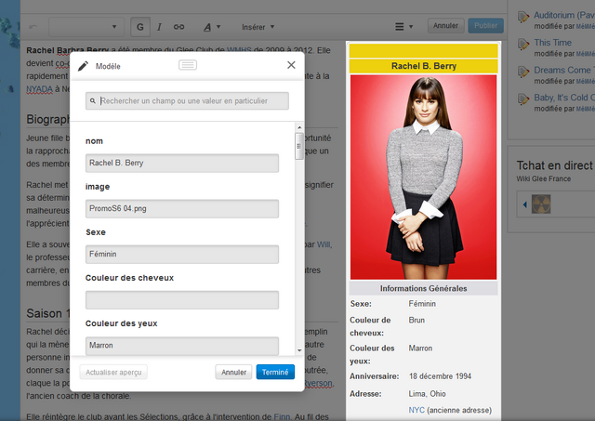Viewport: 595px width, 421px height.
Task: Open the Dreams Come activity link
Action: click(564, 71)
